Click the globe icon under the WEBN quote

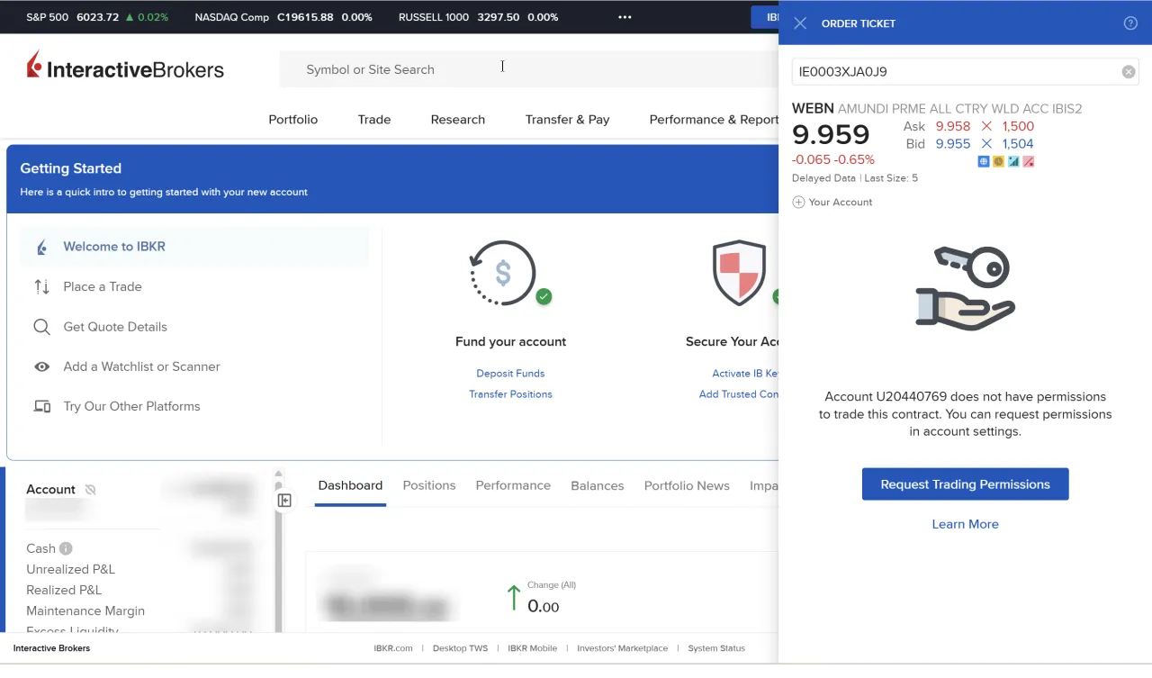(983, 161)
